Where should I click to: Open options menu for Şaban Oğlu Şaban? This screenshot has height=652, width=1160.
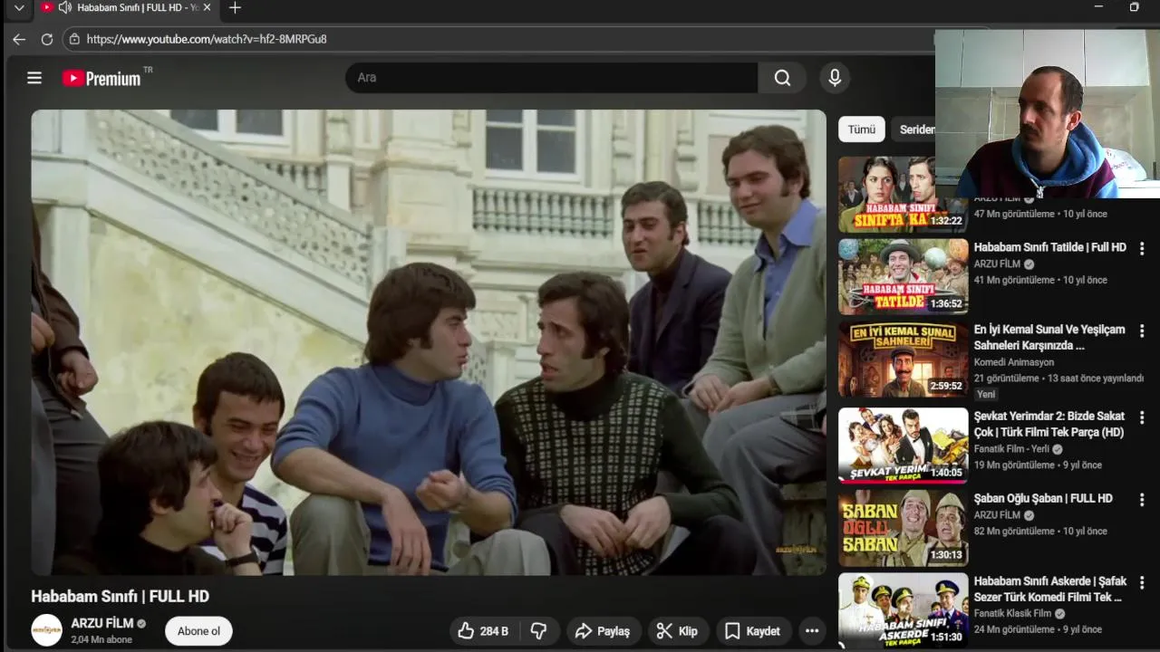[1142, 500]
